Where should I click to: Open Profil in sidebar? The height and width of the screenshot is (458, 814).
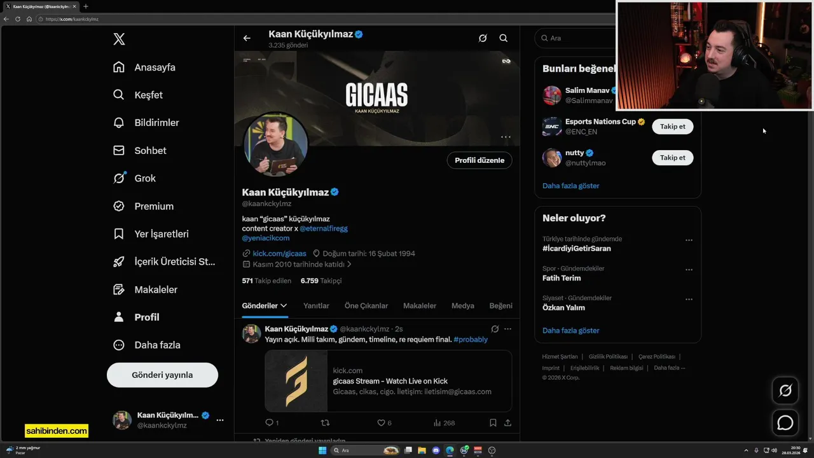click(x=137, y=317)
